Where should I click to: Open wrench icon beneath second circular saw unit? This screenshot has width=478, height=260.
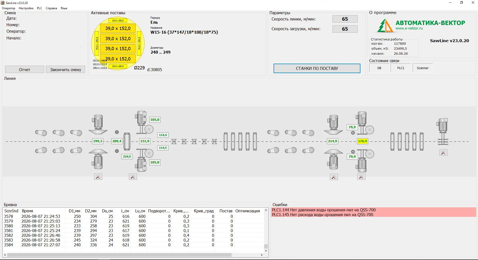coord(361,177)
